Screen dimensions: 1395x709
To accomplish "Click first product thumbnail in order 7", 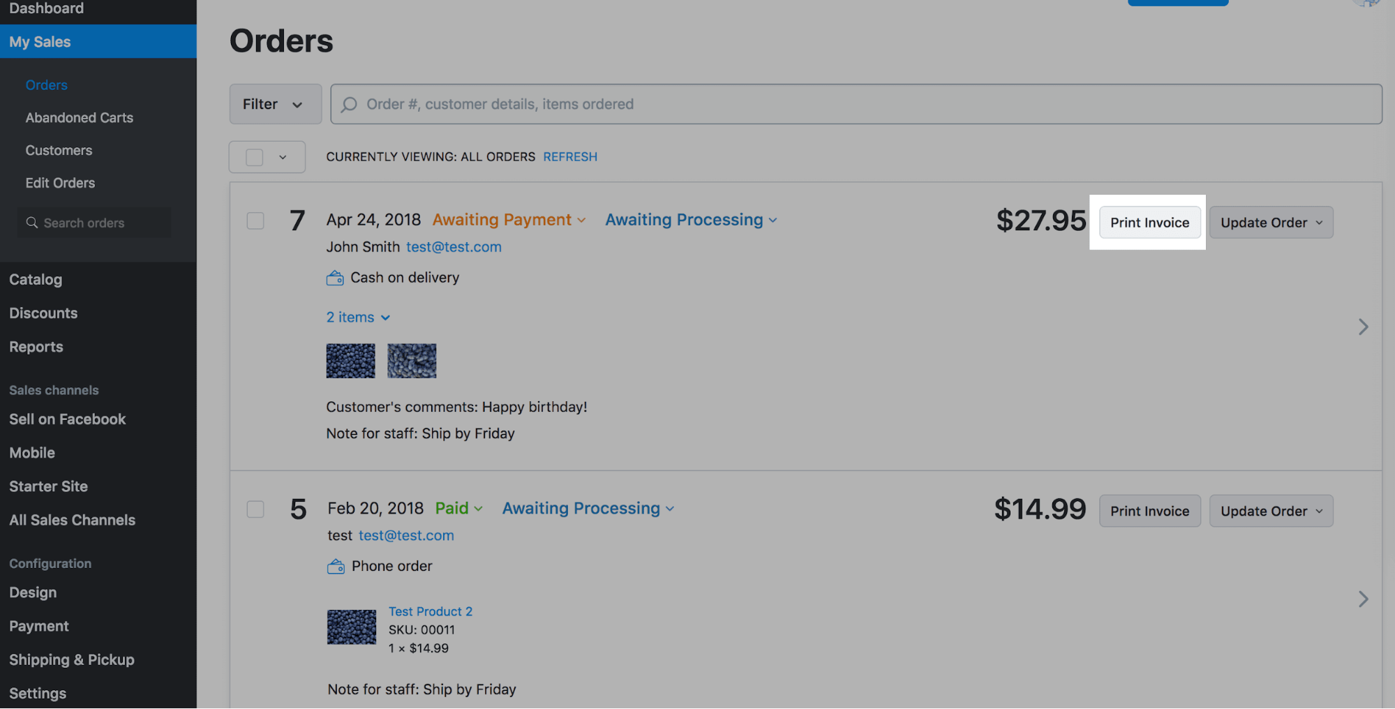I will click(x=350, y=361).
